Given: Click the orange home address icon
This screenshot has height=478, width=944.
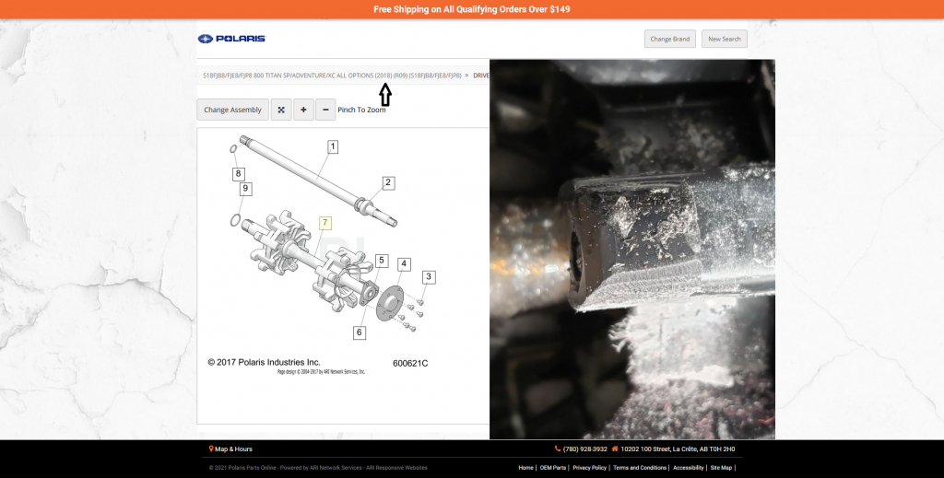Looking at the screenshot, I should point(614,449).
